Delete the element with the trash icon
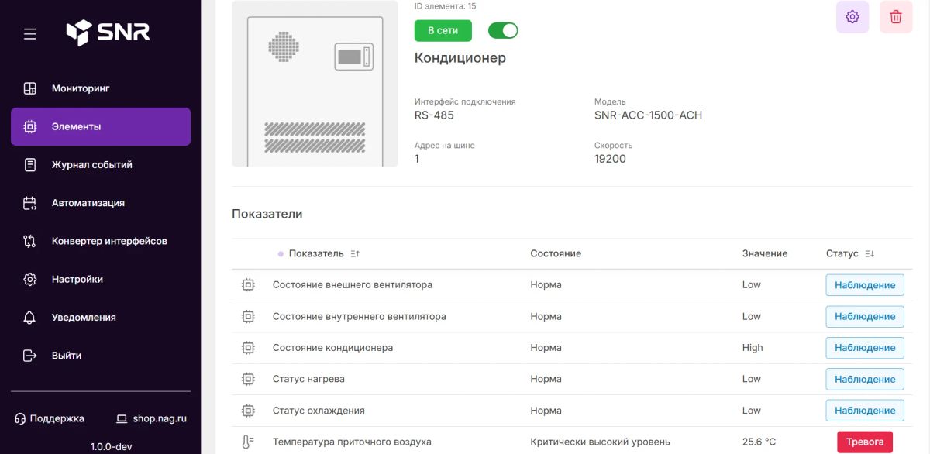 tap(896, 17)
